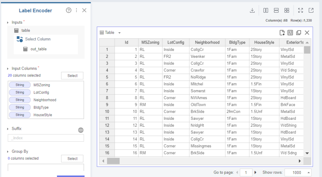This screenshot has width=322, height=177.
Task: Toggle fullscreen view icon
Action: click(300, 10)
